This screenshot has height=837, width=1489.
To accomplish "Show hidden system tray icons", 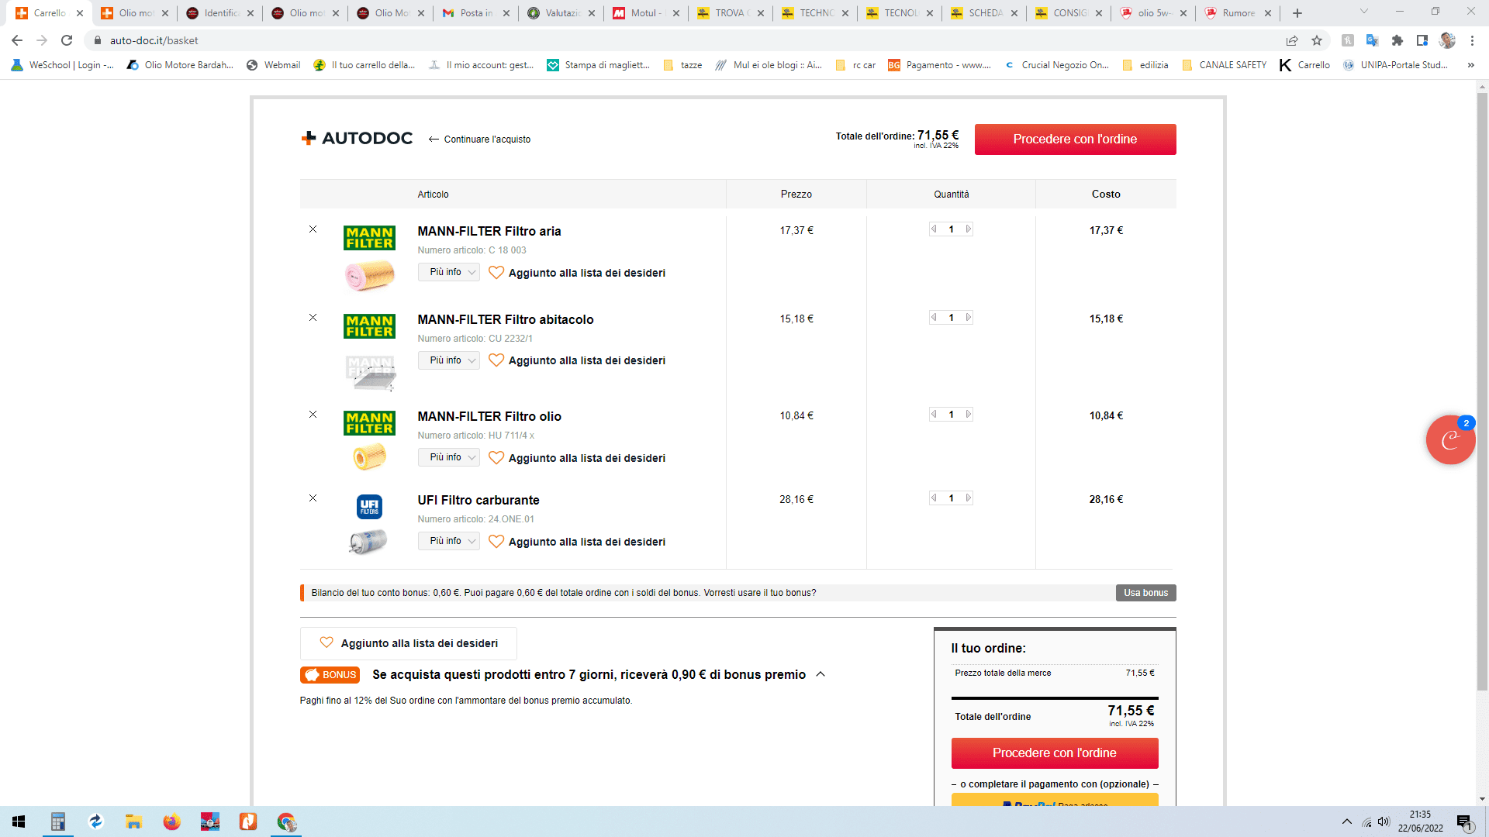I will [1347, 821].
